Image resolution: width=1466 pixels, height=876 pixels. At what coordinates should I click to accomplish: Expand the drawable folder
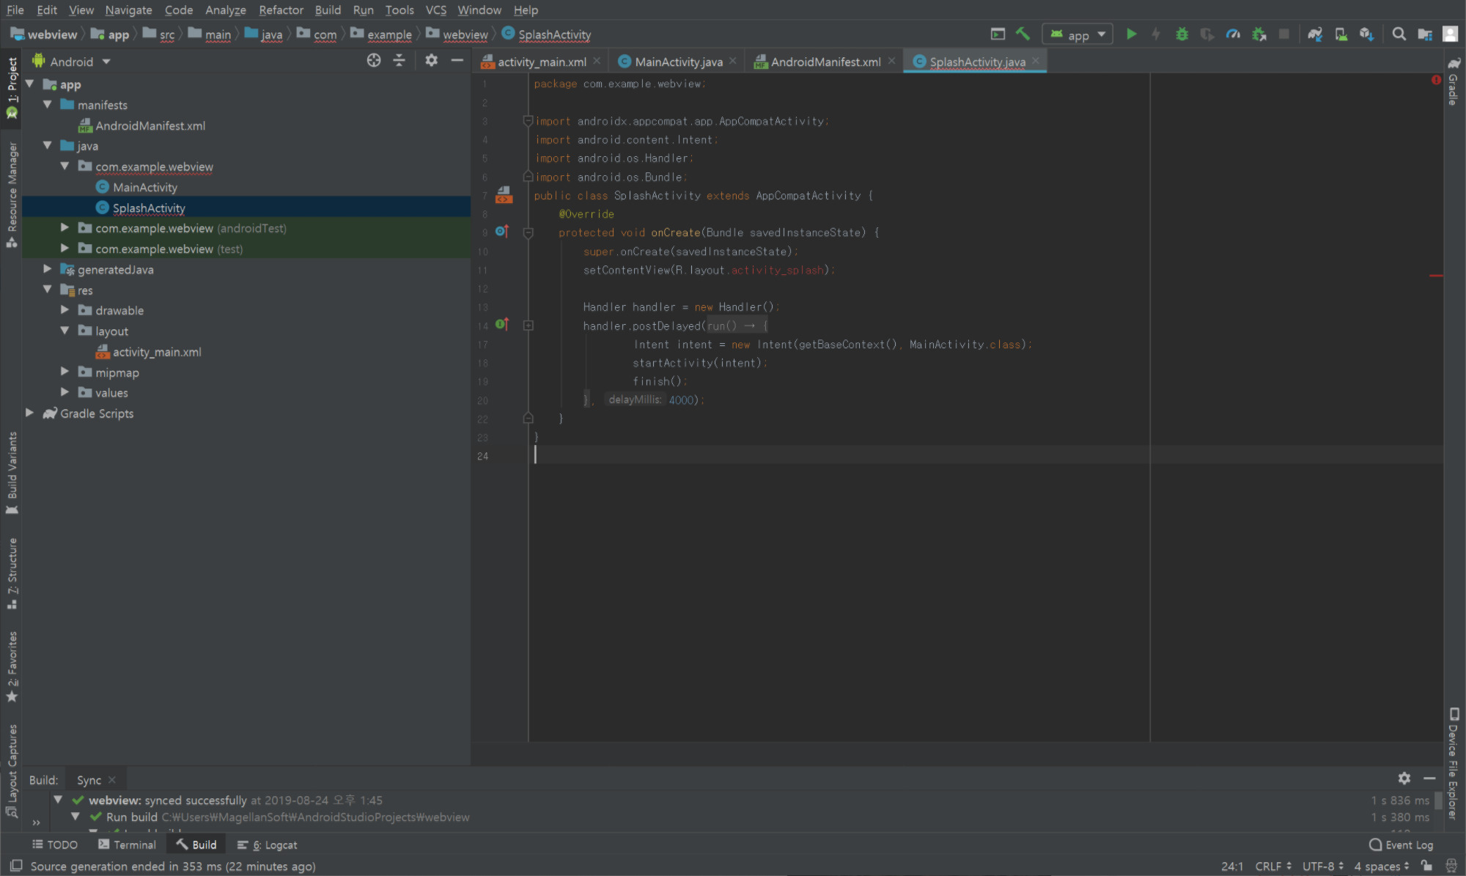click(65, 310)
